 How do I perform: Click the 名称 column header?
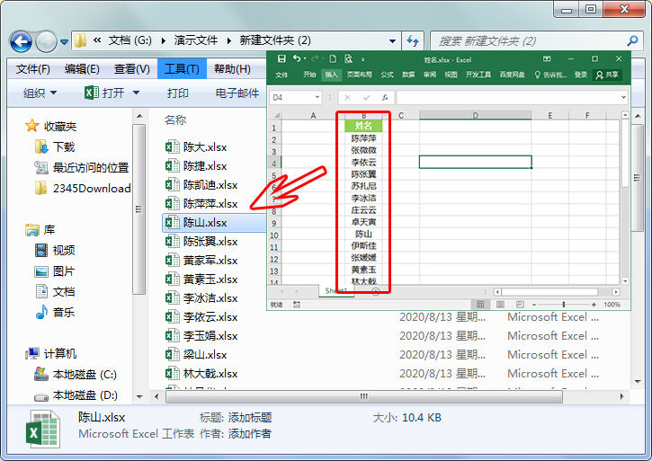tap(175, 120)
